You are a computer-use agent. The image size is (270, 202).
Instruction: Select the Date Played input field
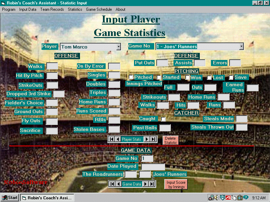153,167
